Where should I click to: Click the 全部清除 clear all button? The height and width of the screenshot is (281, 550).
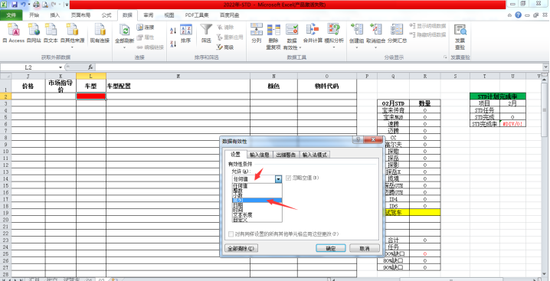[241, 248]
